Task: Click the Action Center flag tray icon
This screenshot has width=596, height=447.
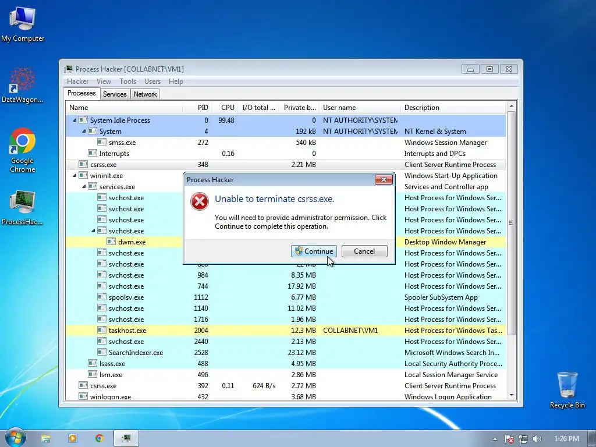Action: pos(509,439)
